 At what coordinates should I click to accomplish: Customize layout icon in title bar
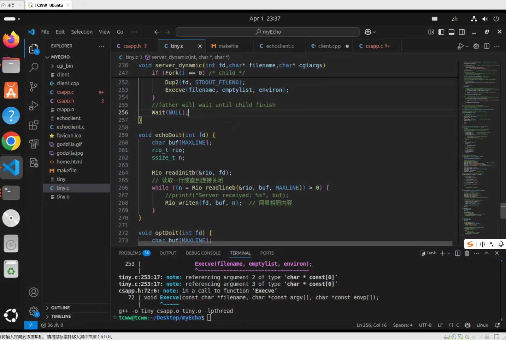[431, 32]
